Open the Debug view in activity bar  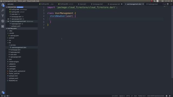pos(3,21)
